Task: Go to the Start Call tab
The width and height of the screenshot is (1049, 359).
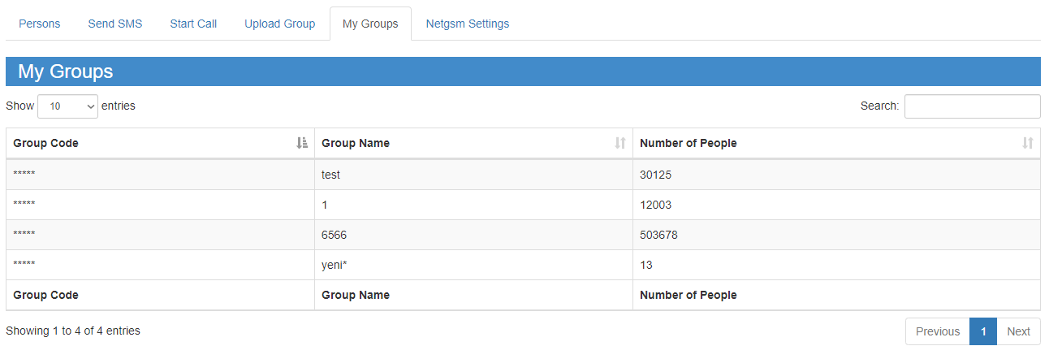Action: point(193,24)
